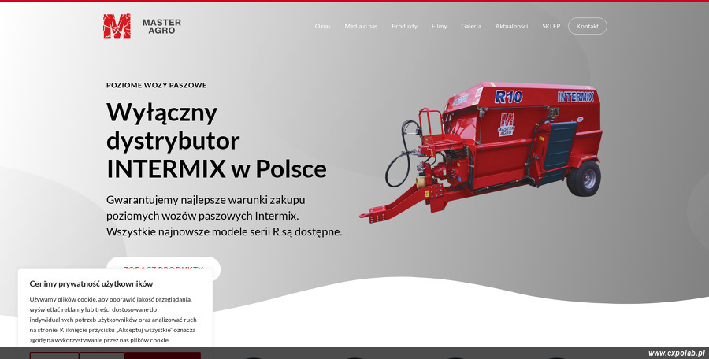Go to Aktualności in the navigation
The image size is (709, 359).
(511, 26)
